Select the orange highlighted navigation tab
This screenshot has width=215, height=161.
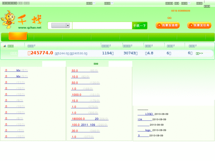pyautogui.click(x=18, y=36)
